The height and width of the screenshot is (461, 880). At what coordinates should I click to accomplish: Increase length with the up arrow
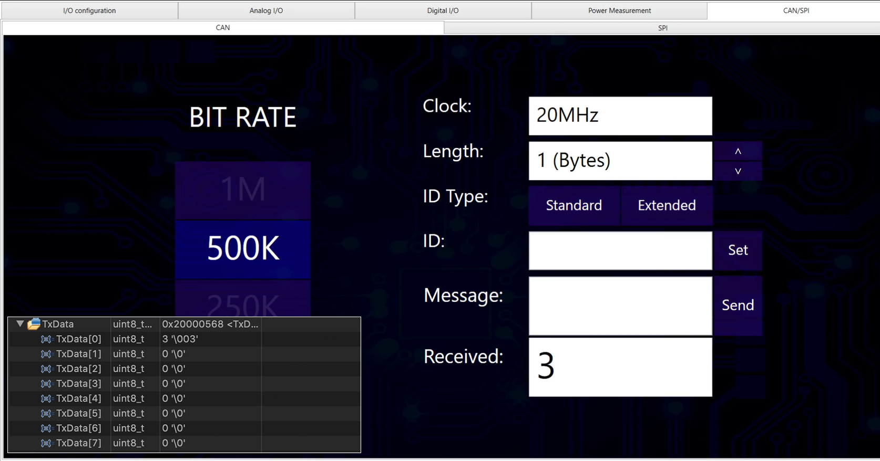pos(738,151)
